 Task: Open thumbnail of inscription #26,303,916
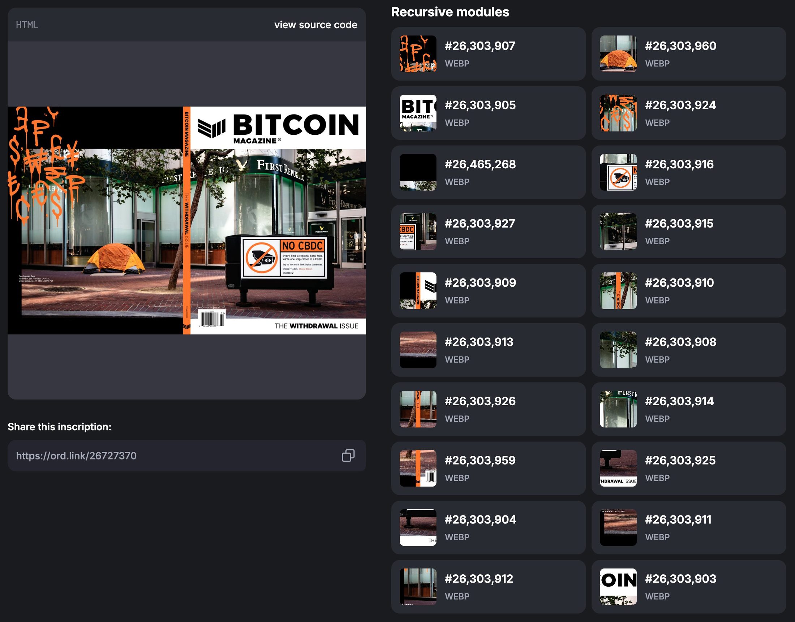tap(618, 172)
